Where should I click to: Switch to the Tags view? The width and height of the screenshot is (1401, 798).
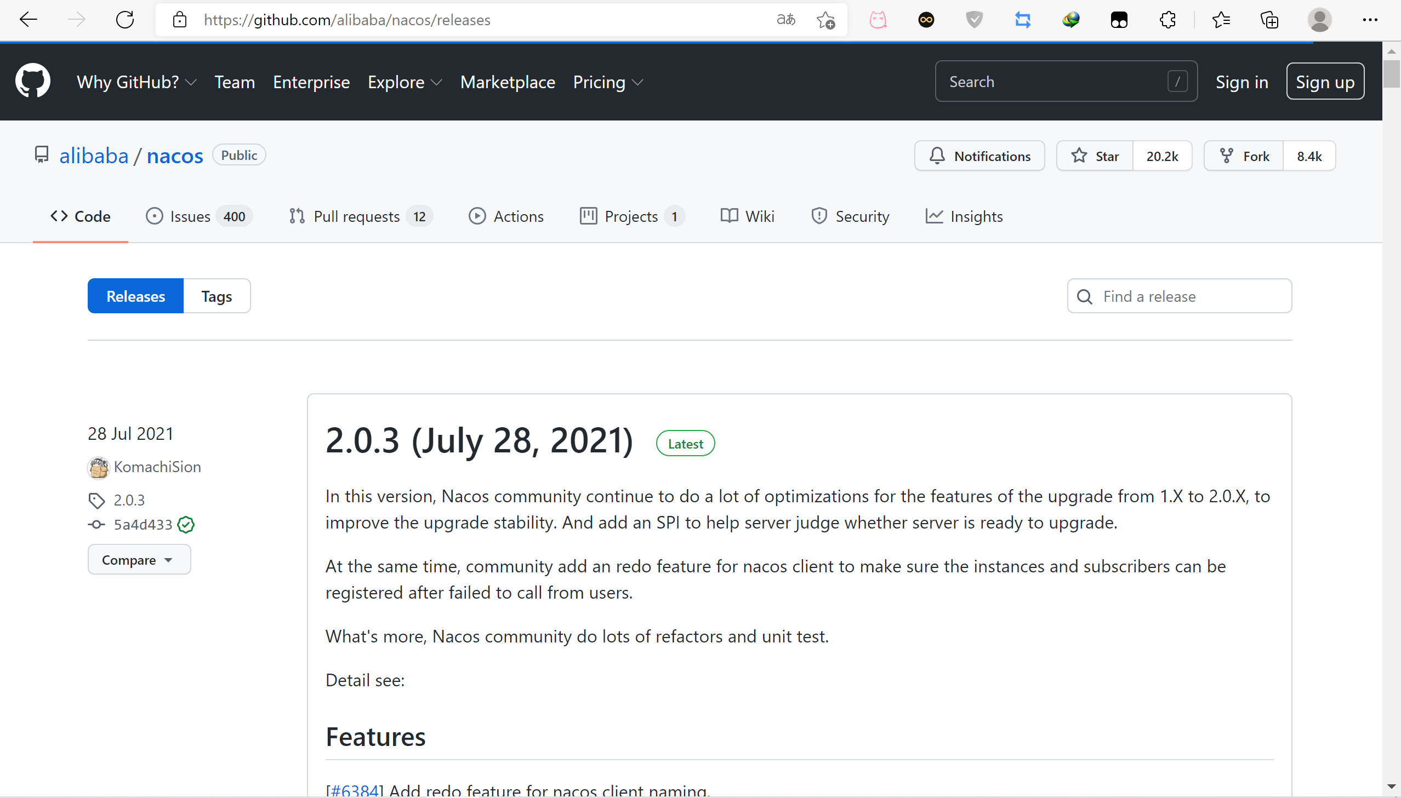tap(217, 296)
